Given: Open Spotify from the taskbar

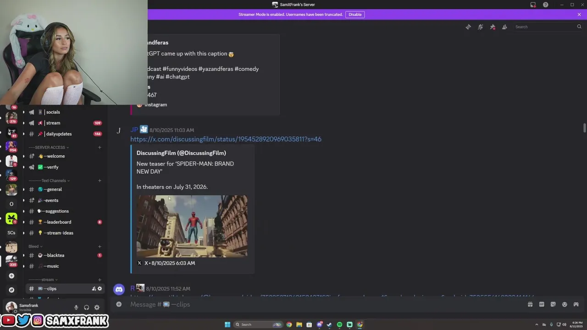Looking at the screenshot, I should click(x=339, y=324).
